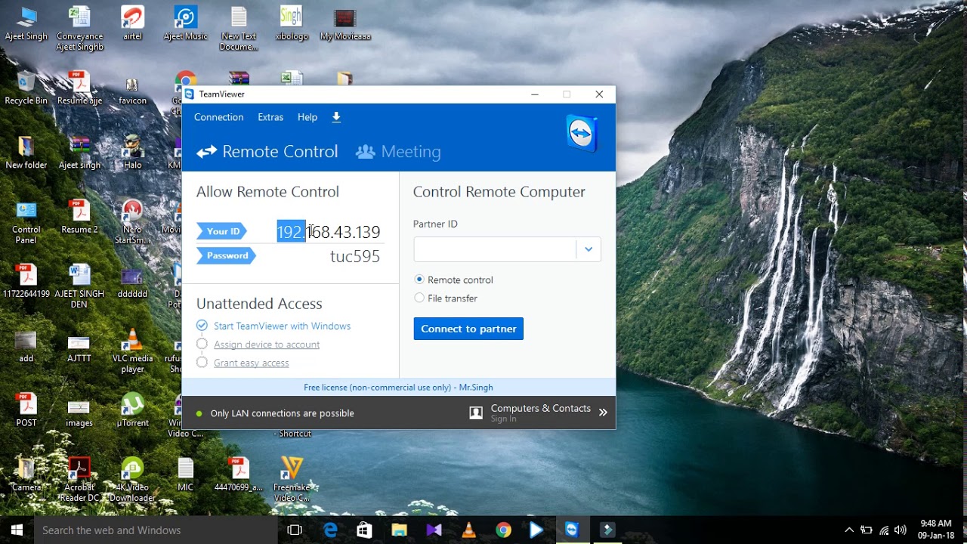Click the TeamViewer logo in the header

pos(582,134)
